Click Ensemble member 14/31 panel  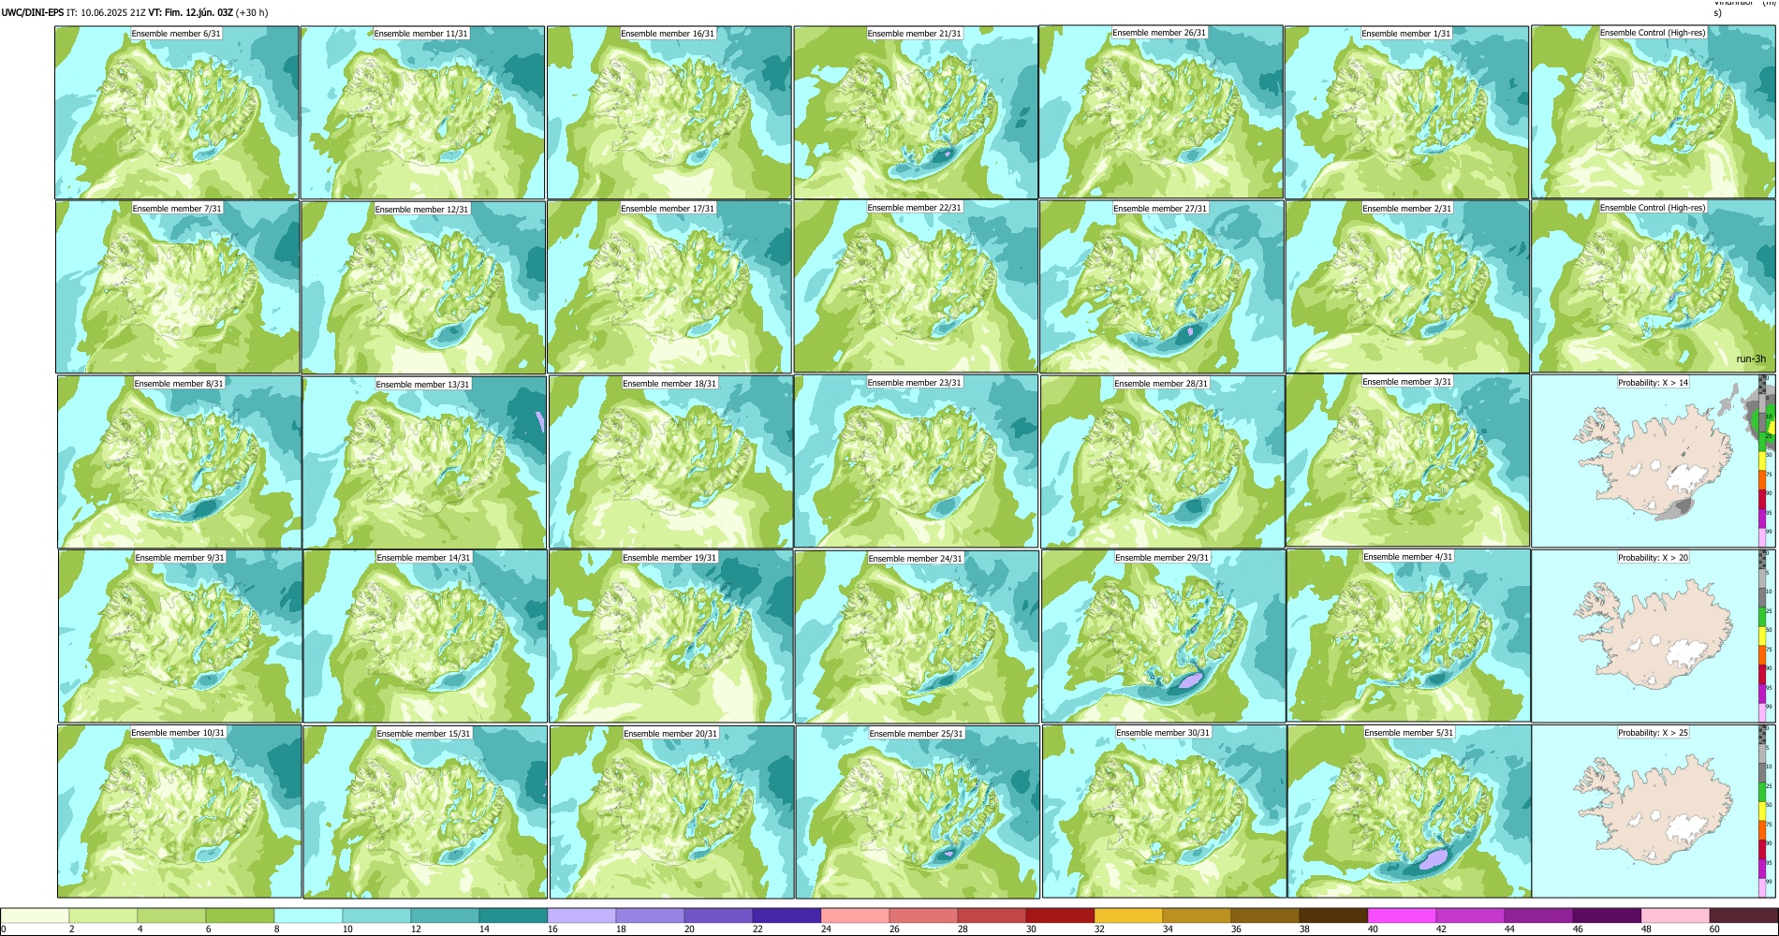425,636
